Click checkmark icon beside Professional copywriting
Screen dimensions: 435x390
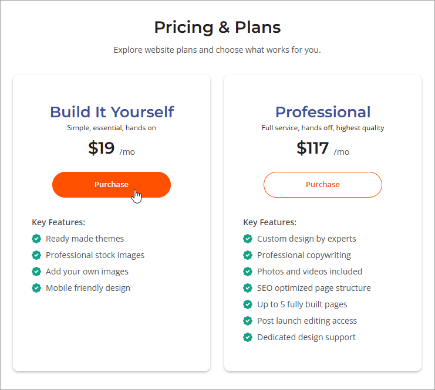click(x=248, y=255)
